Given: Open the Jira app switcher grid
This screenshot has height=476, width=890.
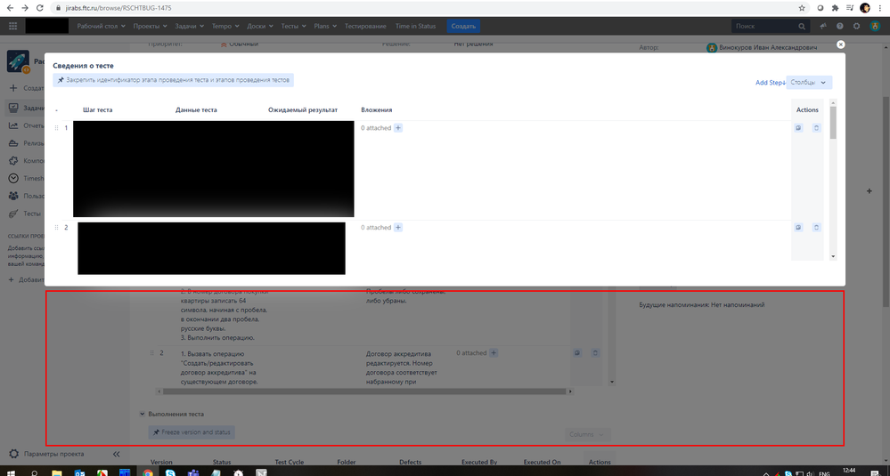Looking at the screenshot, I should (13, 26).
